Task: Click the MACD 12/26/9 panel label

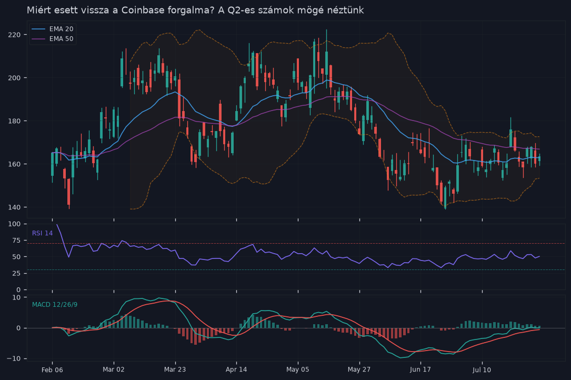Action: click(x=55, y=305)
